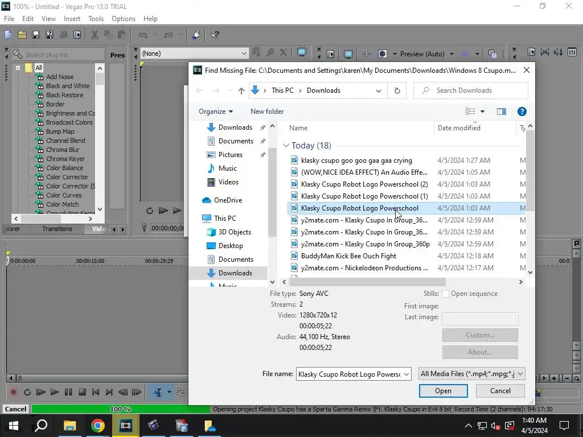Open the trimmer (None) media dropdown
Image resolution: width=583 pixels, height=437 pixels.
point(244,53)
